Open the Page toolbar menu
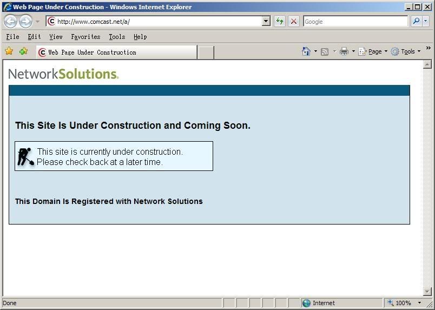The height and width of the screenshot is (310, 435). click(x=373, y=51)
